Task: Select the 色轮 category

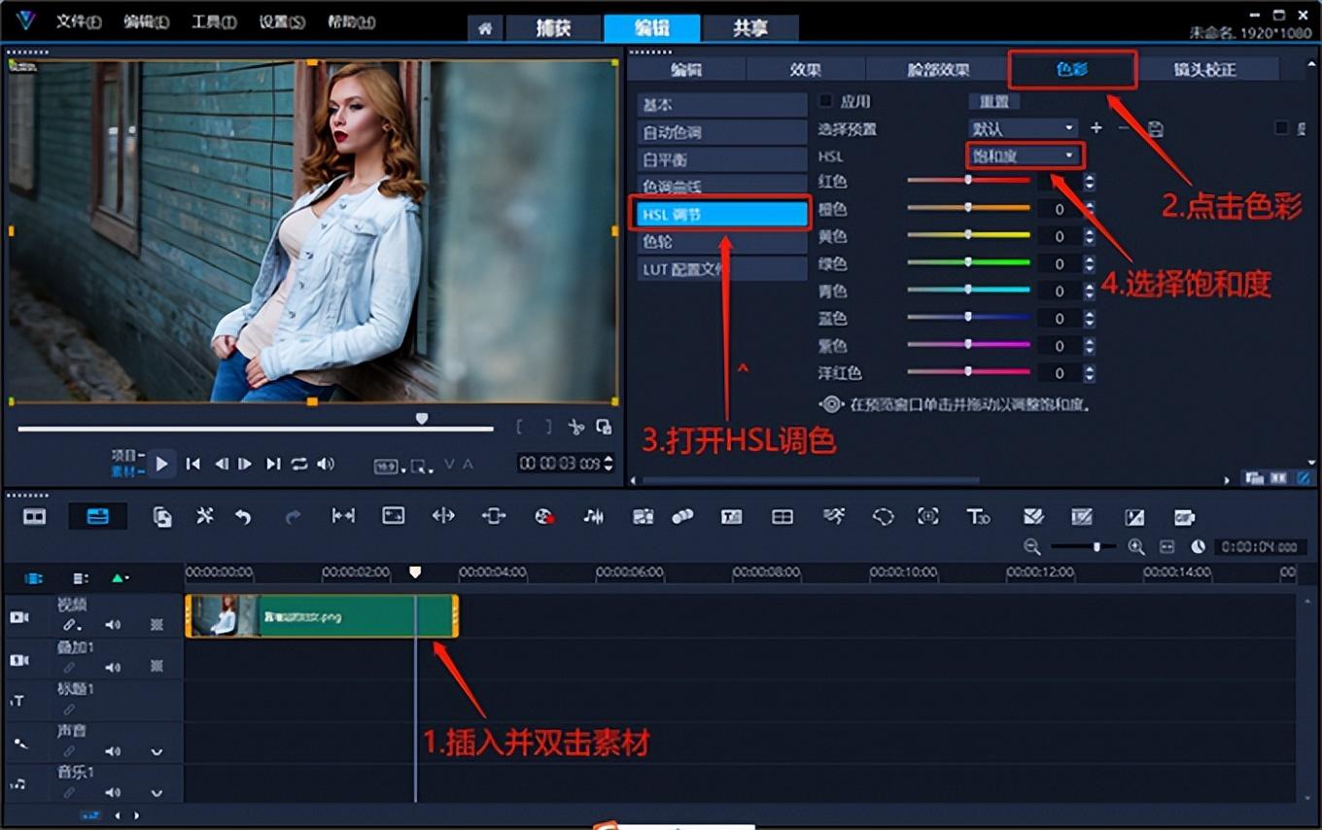Action: click(x=722, y=242)
